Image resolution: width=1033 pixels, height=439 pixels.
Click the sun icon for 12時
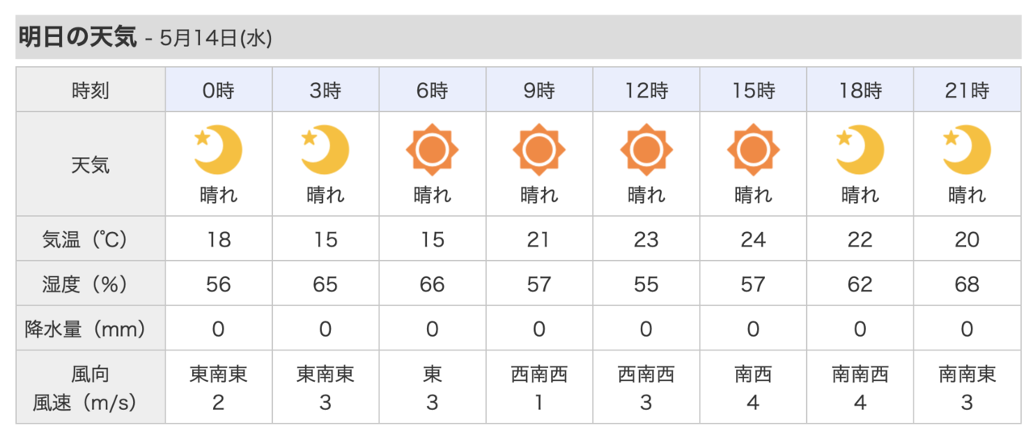click(646, 150)
